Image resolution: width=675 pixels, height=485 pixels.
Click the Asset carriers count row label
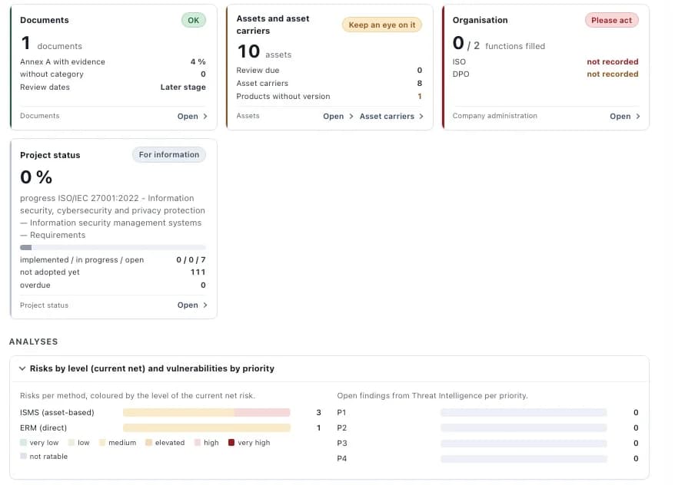click(x=262, y=84)
